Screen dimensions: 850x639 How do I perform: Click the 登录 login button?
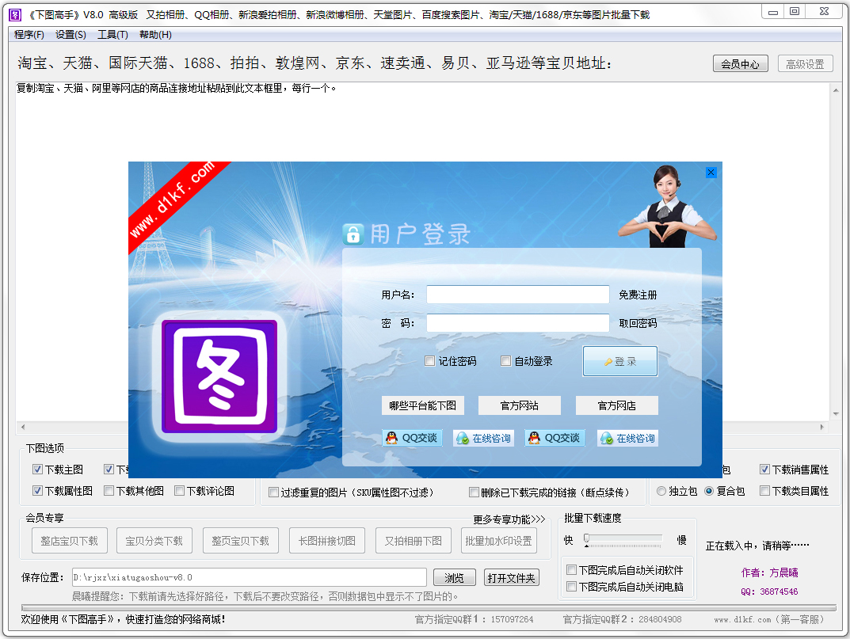(620, 360)
